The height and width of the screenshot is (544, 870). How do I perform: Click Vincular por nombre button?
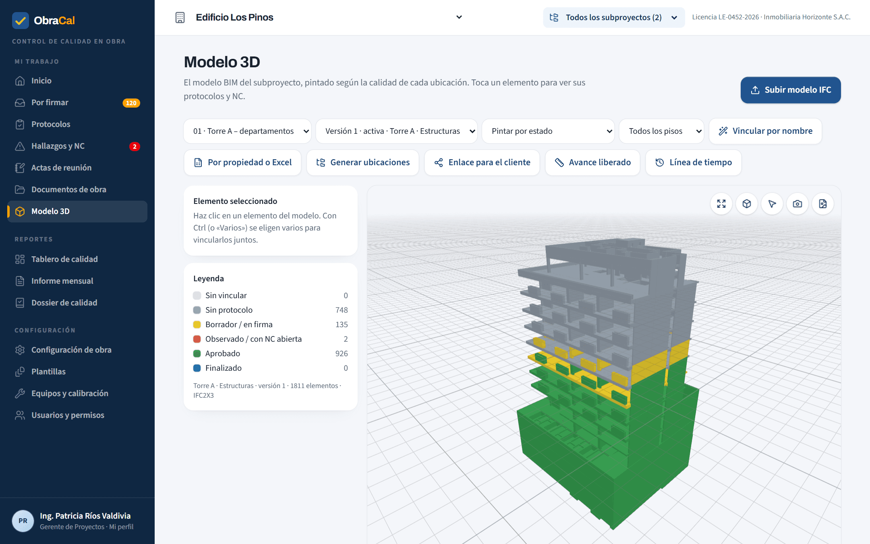click(x=765, y=131)
